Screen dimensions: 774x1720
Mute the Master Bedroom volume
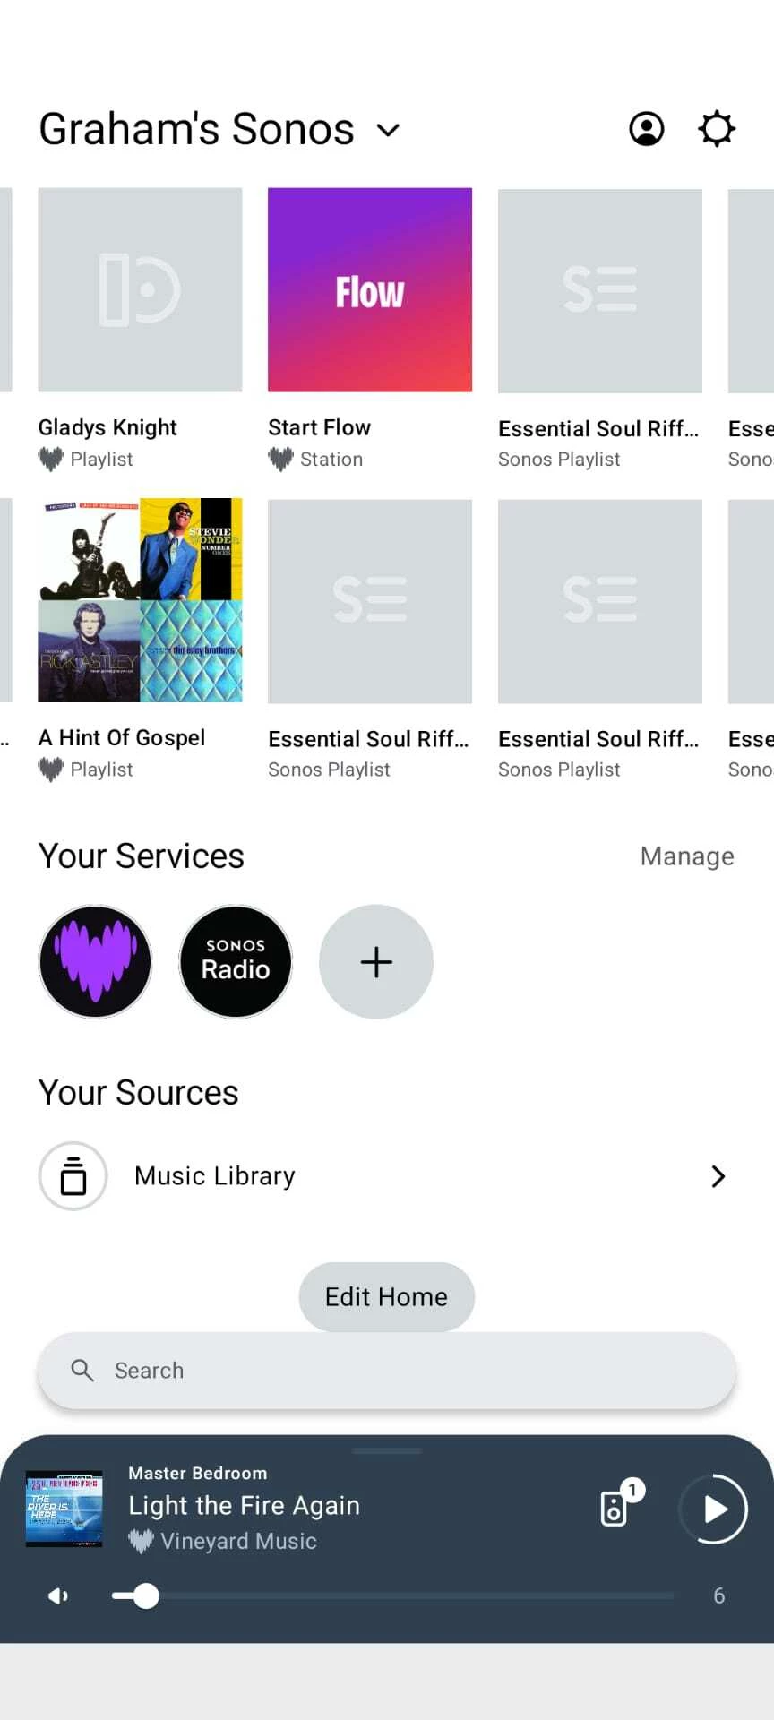58,1596
